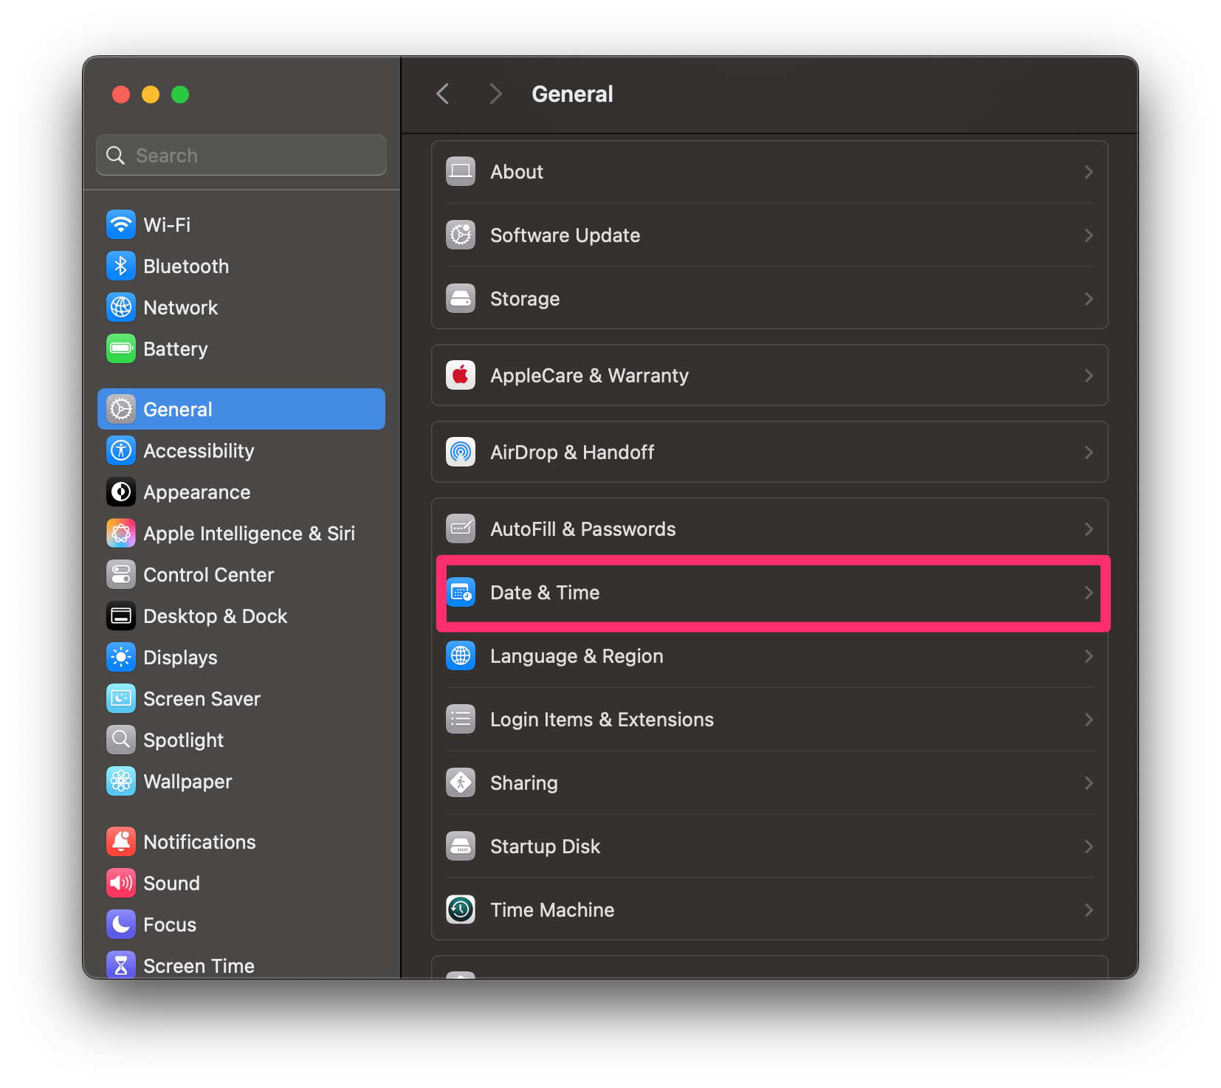The height and width of the screenshot is (1088, 1221).
Task: Expand the Storage row chevron
Action: click(1089, 299)
